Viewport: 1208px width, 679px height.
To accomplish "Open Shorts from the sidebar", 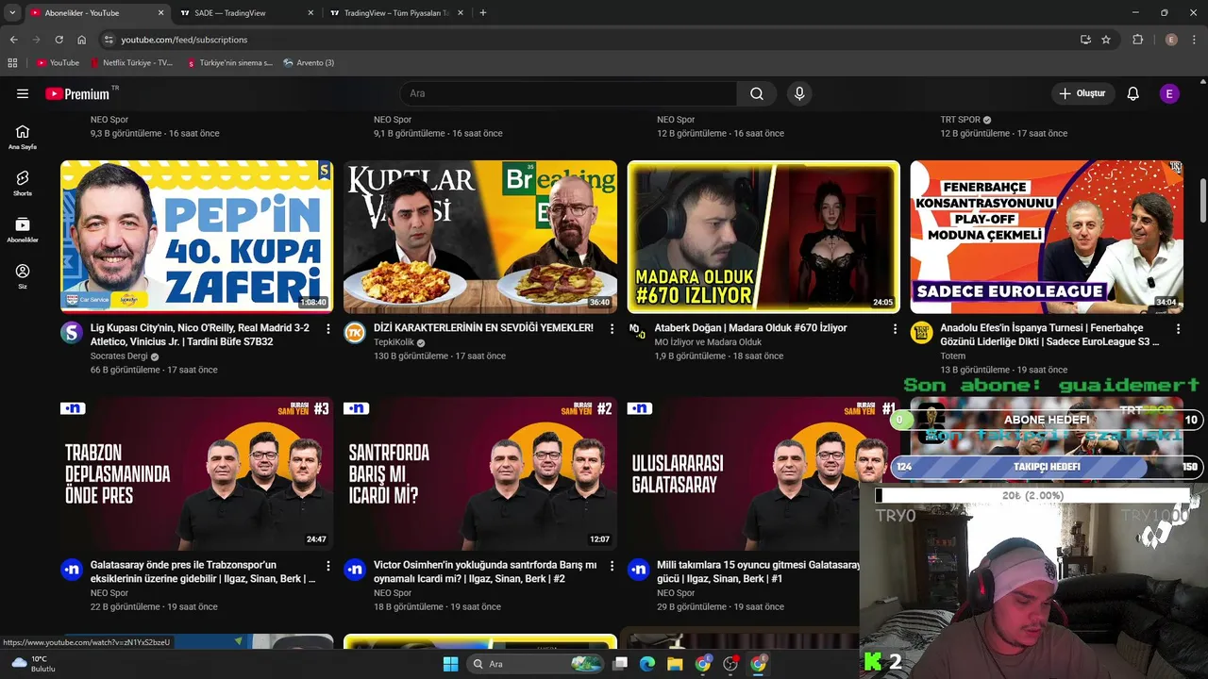I will [23, 183].
